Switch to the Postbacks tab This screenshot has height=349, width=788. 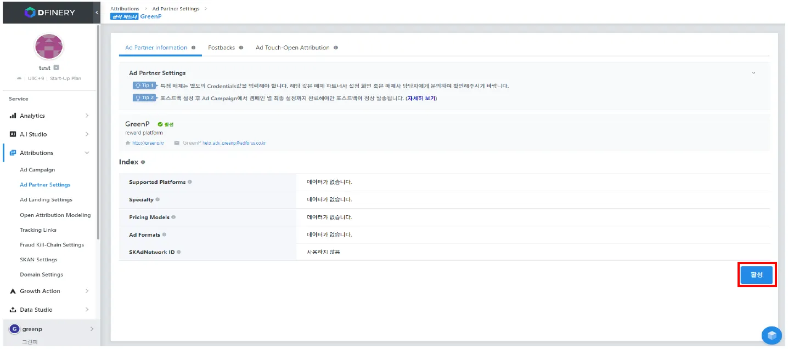click(221, 48)
